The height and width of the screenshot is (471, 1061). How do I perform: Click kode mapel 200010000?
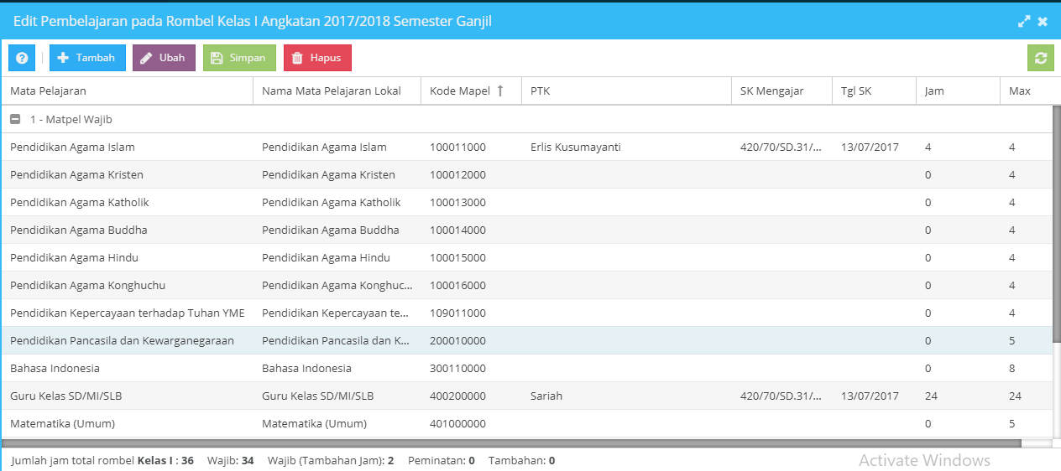[457, 340]
